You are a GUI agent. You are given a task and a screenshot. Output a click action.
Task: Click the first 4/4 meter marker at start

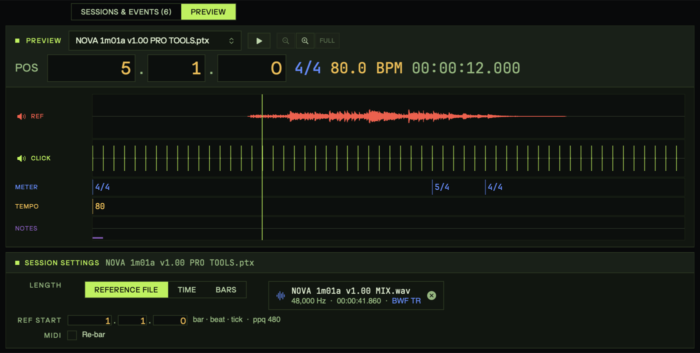[x=102, y=187]
